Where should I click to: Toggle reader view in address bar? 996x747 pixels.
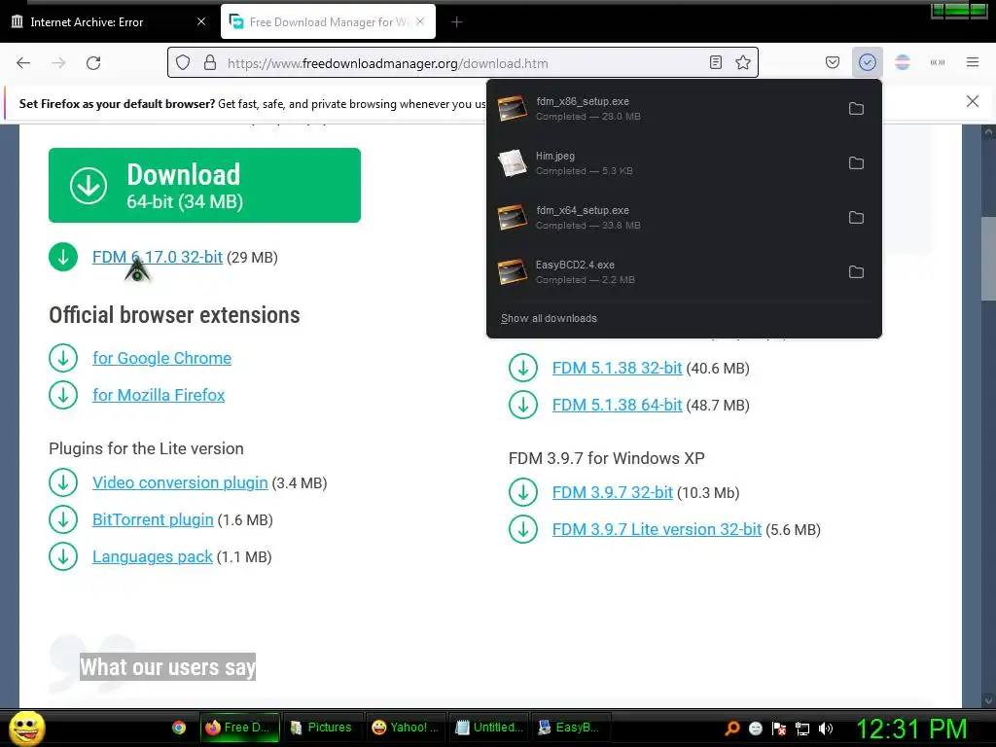coord(715,62)
